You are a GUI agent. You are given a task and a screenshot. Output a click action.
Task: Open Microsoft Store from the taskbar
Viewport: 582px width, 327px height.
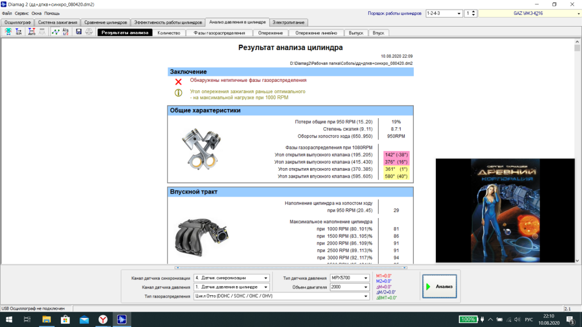click(x=65, y=319)
